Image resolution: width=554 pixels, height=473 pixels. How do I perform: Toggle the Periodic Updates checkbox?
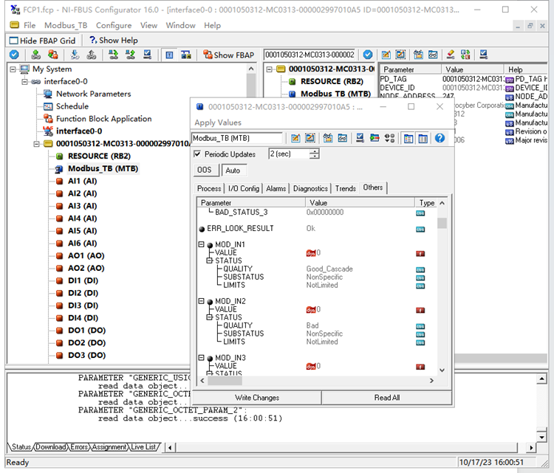(x=197, y=154)
